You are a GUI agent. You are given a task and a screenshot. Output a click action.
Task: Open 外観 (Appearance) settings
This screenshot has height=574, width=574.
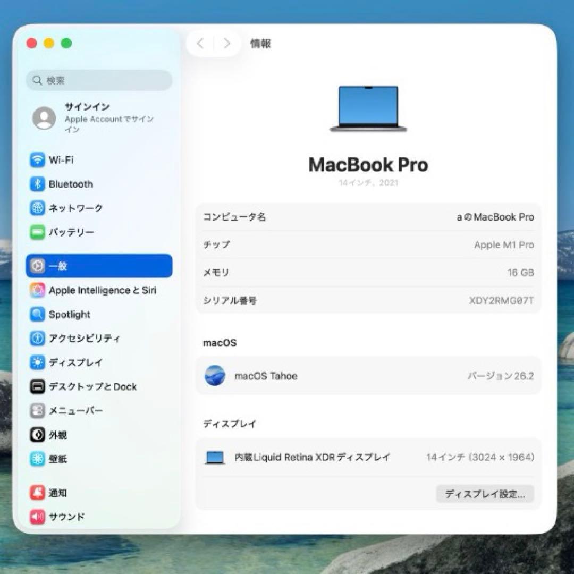[x=37, y=435]
